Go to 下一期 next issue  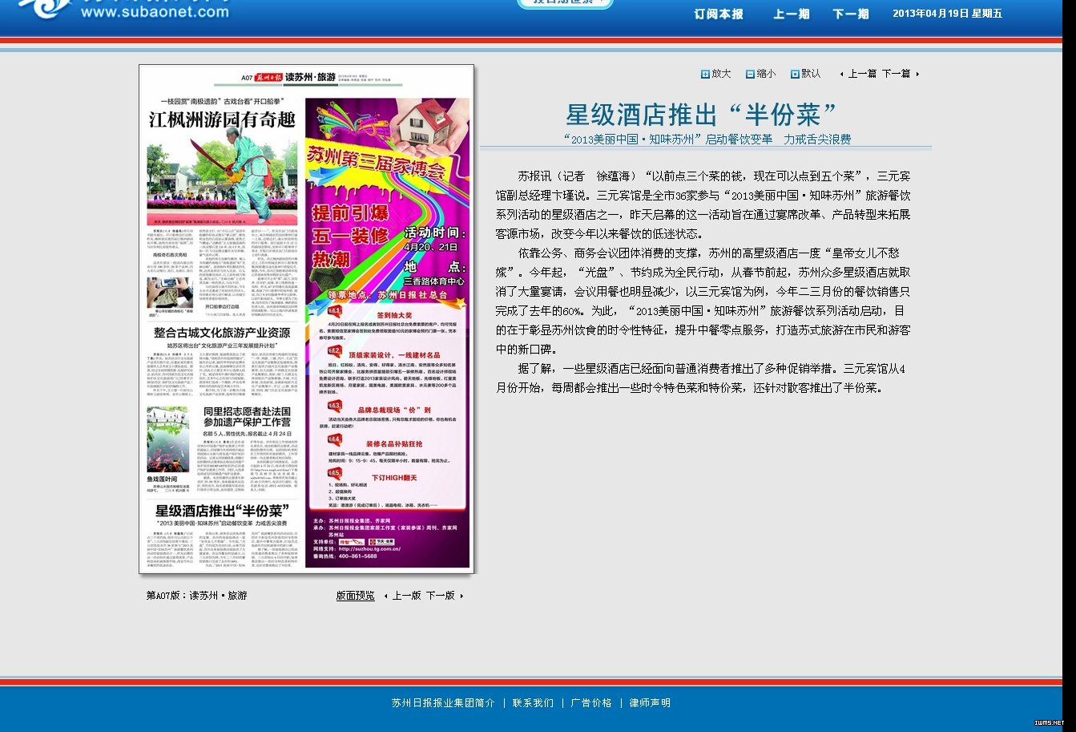(x=850, y=14)
